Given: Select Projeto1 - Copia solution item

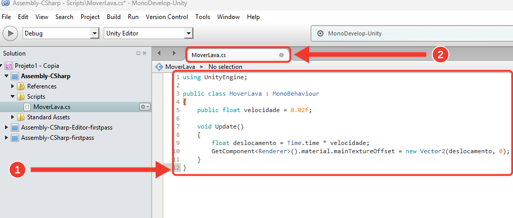Looking at the screenshot, I should (x=37, y=66).
